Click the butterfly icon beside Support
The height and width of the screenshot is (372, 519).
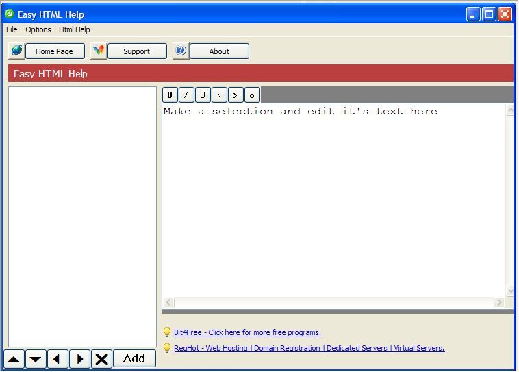click(99, 51)
